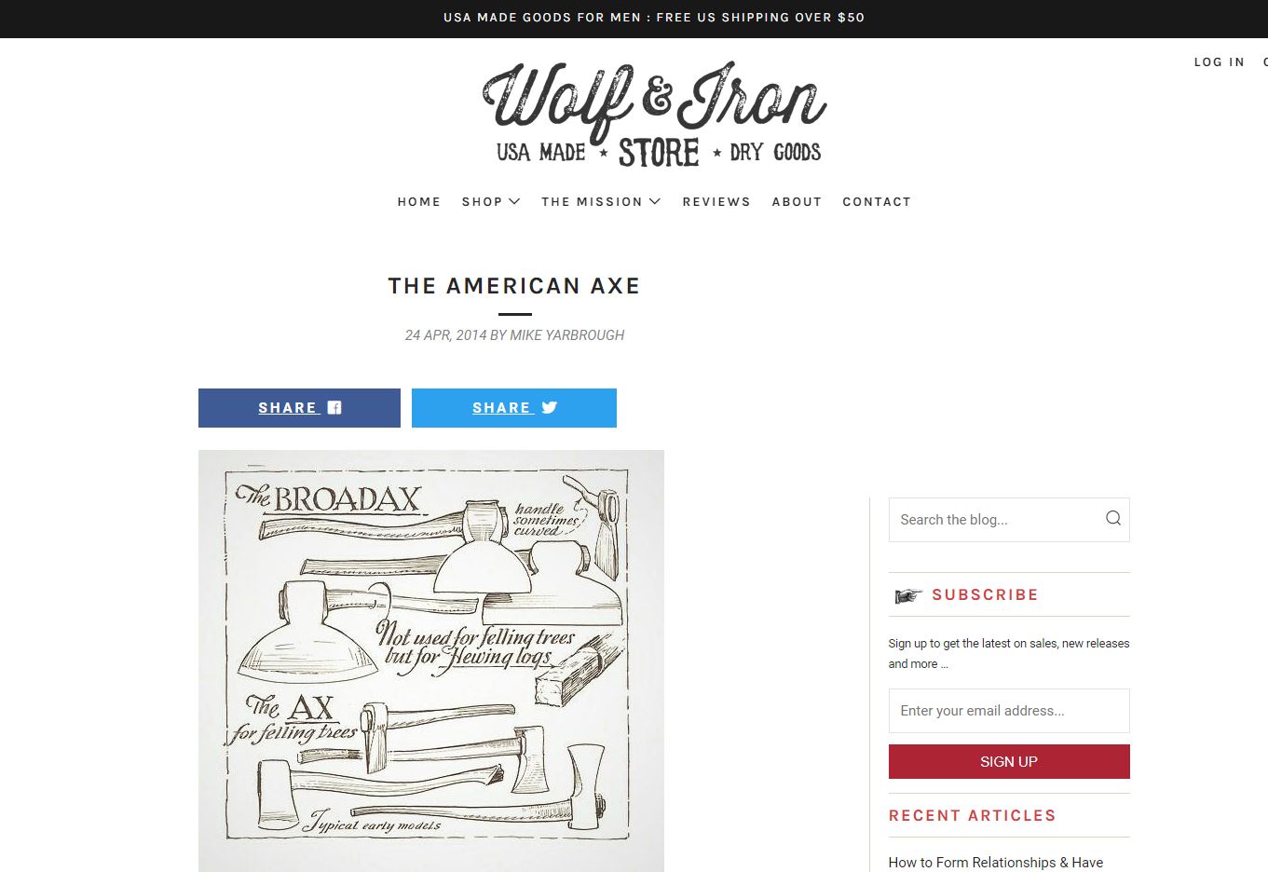Open How to Form Relationships article link
Image resolution: width=1268 pixels, height=872 pixels.
996,863
